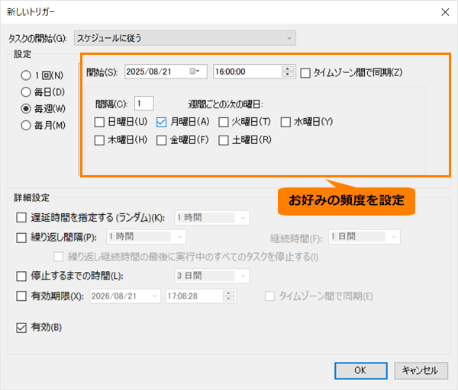Select the 毎月(M) radio button
Viewport: 458px width, 390px height.
(x=26, y=126)
